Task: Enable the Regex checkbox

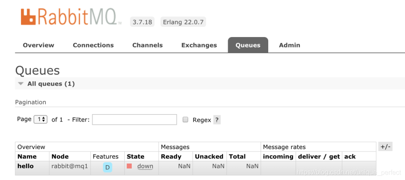Action: [x=186, y=119]
